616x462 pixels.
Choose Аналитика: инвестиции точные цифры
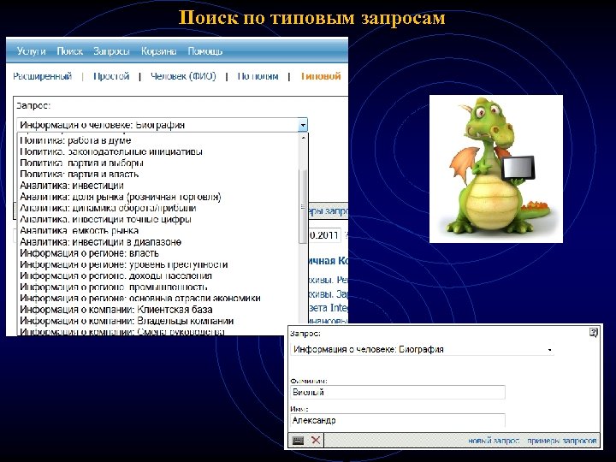[106, 219]
